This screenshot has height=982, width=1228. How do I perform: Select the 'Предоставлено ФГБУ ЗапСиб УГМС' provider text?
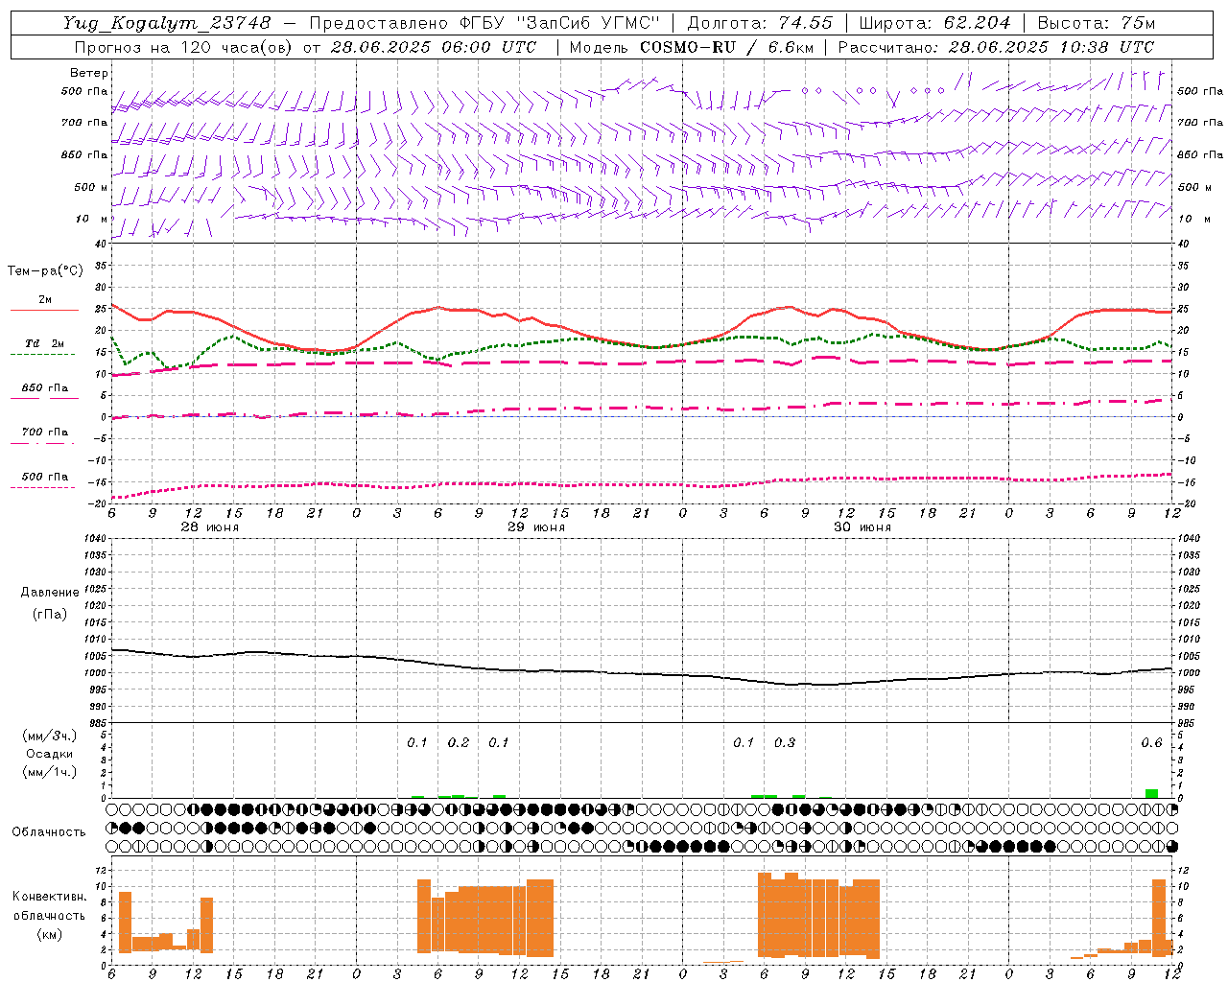(x=485, y=23)
